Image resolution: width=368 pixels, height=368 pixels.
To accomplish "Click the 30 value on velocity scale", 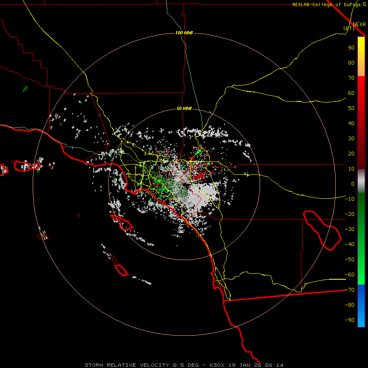I will coord(351,139).
